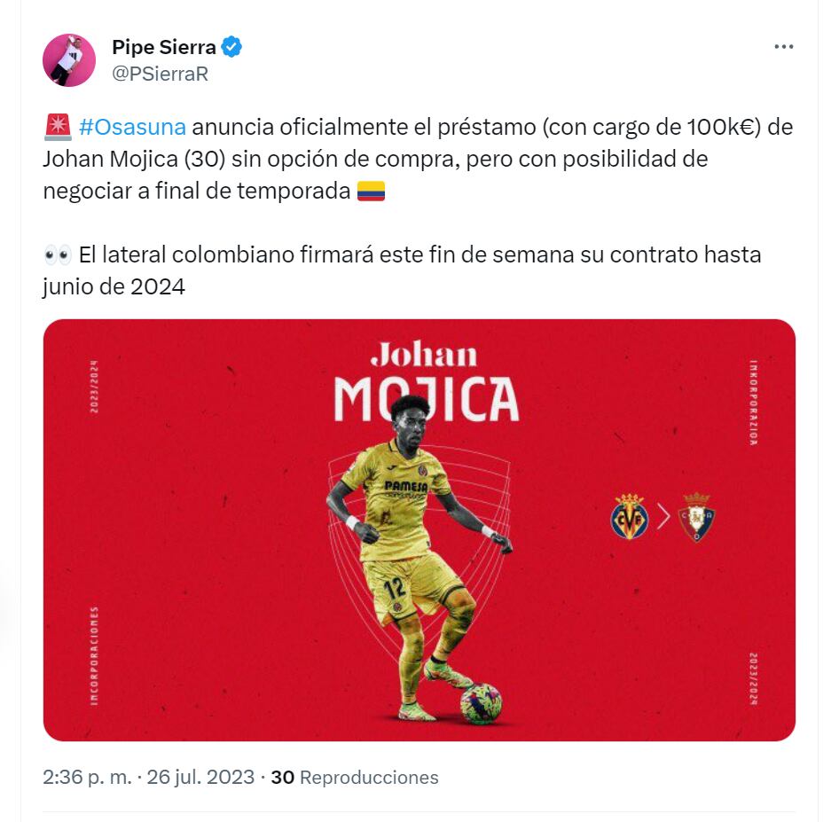Click the blue verified badge
Image resolution: width=839 pixels, height=822 pixels.
pos(231,47)
